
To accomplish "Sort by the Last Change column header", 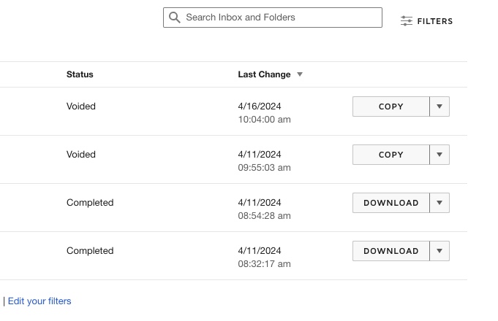I will coord(264,74).
